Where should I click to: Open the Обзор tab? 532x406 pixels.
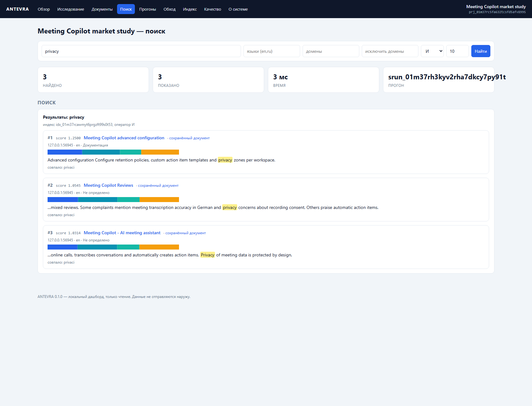pos(44,9)
